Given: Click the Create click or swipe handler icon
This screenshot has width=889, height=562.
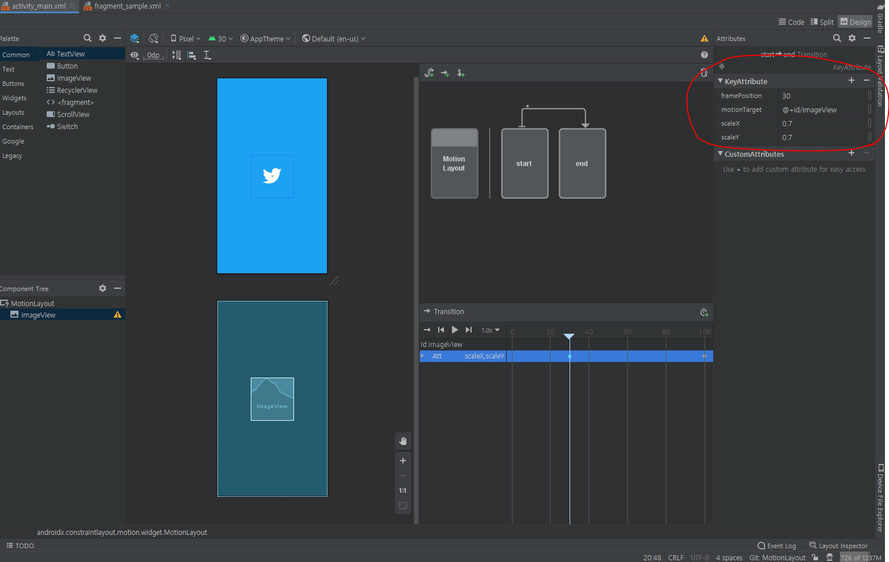Looking at the screenshot, I should [x=461, y=73].
